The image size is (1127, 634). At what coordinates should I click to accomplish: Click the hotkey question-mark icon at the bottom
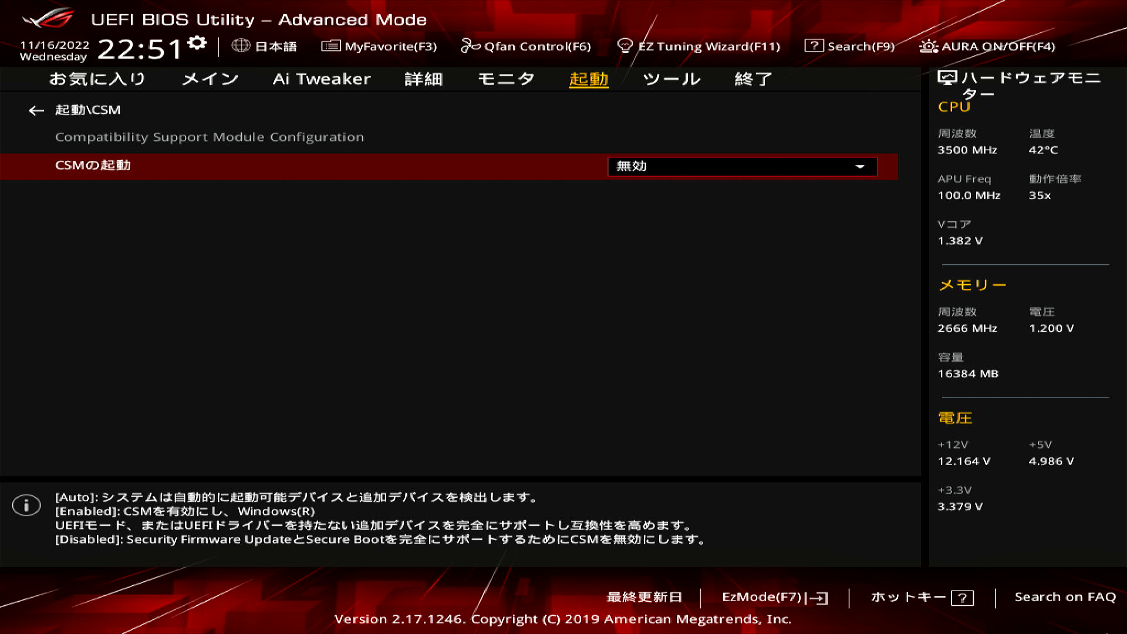click(962, 599)
